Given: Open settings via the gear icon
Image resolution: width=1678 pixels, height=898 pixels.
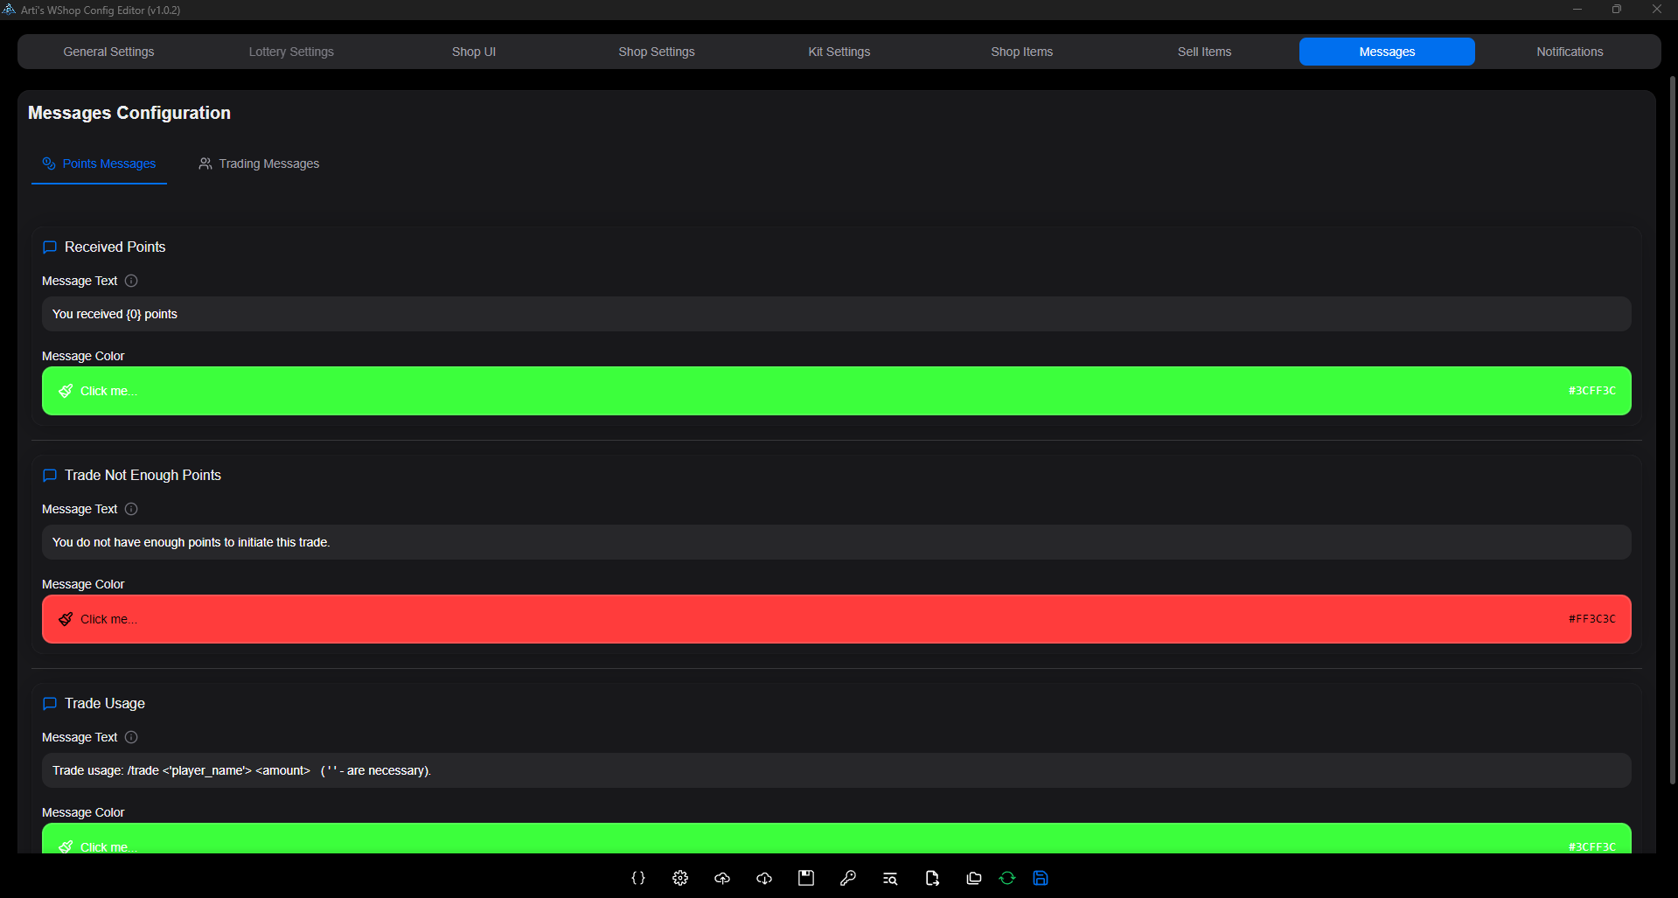Looking at the screenshot, I should point(680,878).
